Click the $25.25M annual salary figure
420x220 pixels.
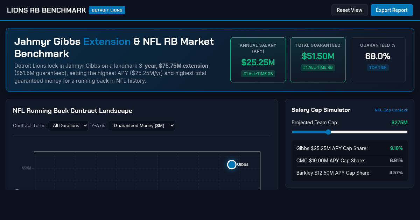[x=258, y=63]
